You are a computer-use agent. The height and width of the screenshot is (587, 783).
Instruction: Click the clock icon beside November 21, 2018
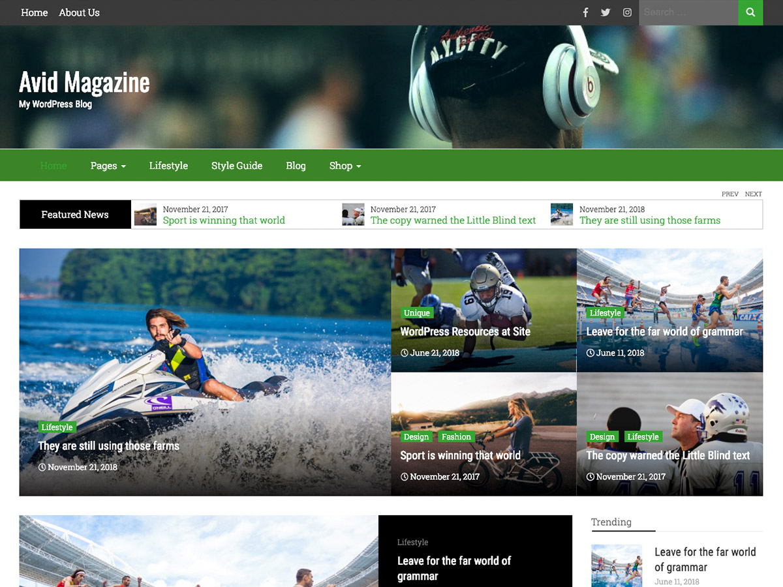pyautogui.click(x=42, y=467)
